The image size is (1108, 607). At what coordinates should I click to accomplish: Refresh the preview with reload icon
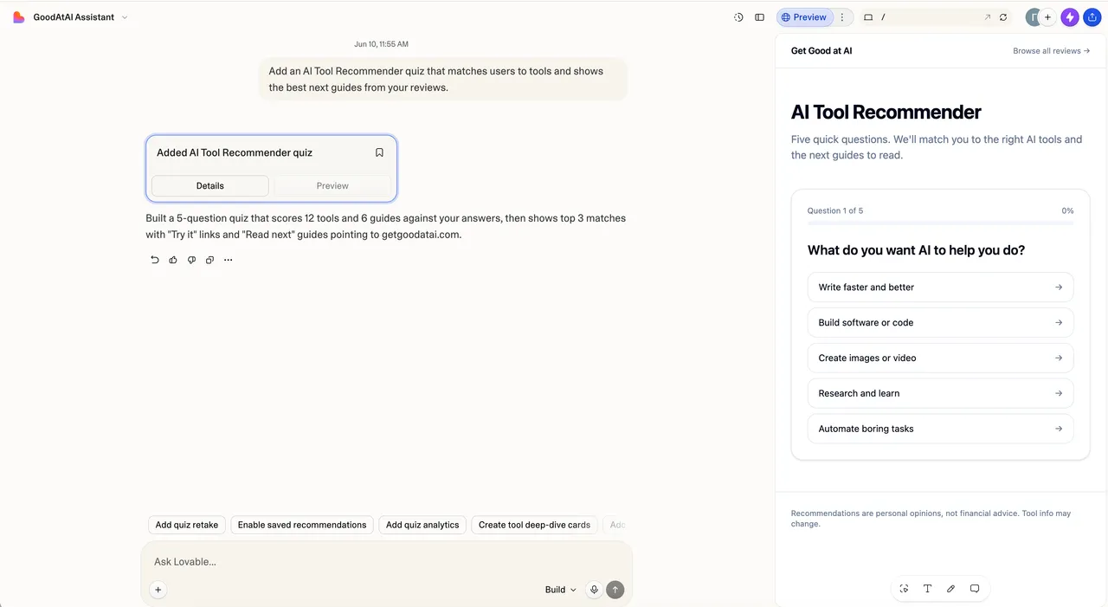pyautogui.click(x=1003, y=17)
